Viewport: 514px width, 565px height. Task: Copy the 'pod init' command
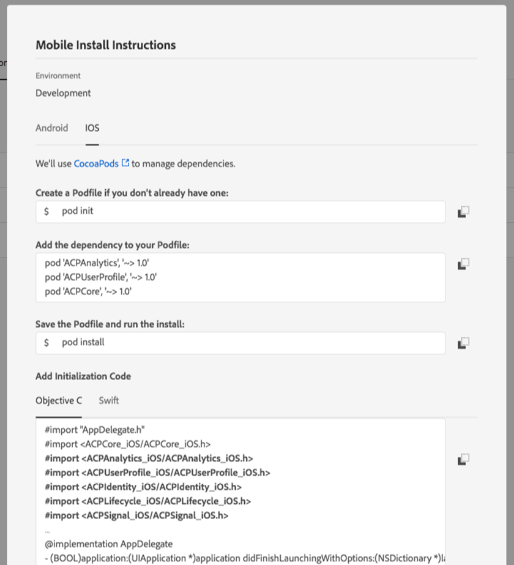[463, 212]
